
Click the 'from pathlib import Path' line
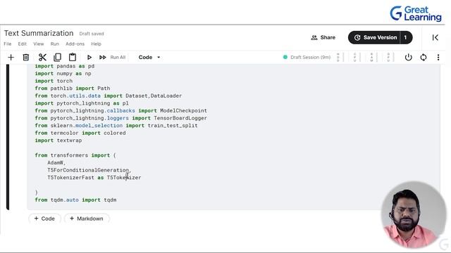(73, 89)
